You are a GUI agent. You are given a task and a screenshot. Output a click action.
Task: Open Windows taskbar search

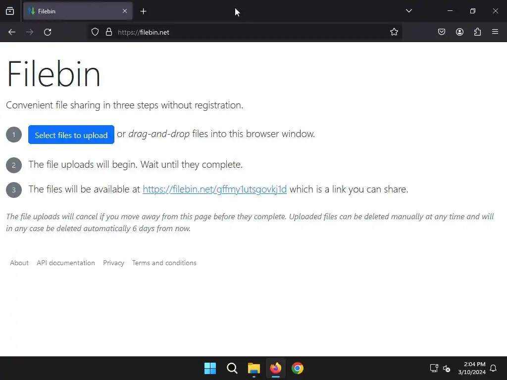click(x=232, y=368)
